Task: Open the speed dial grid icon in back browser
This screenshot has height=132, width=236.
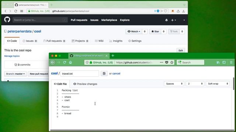Action: pos(22,11)
